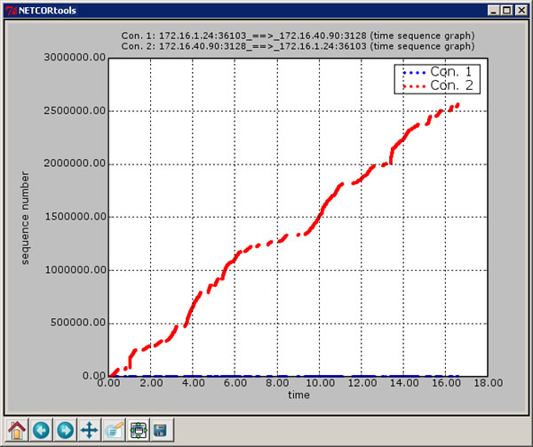
Task: Click the 16.00 x-axis tick label
Action: (x=446, y=383)
